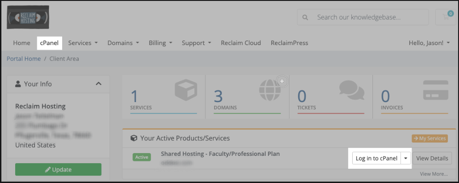Screen dimensions: 459x183
Task: Open the 3 Domains stat tile
Action: 247,97
